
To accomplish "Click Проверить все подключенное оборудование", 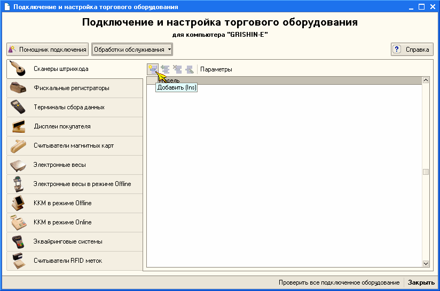I will [339, 282].
